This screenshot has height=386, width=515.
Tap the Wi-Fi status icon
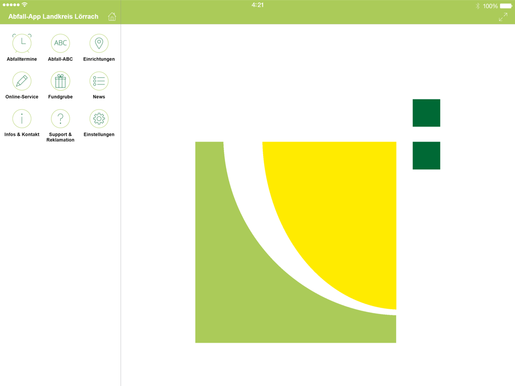point(24,5)
